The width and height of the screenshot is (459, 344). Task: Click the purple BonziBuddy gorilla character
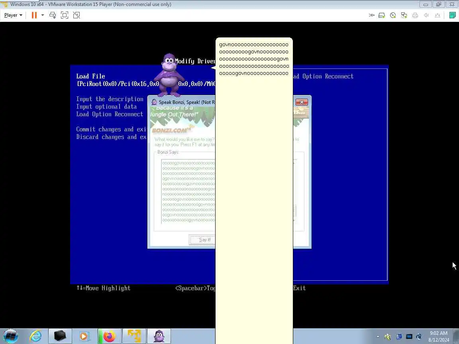tap(169, 75)
